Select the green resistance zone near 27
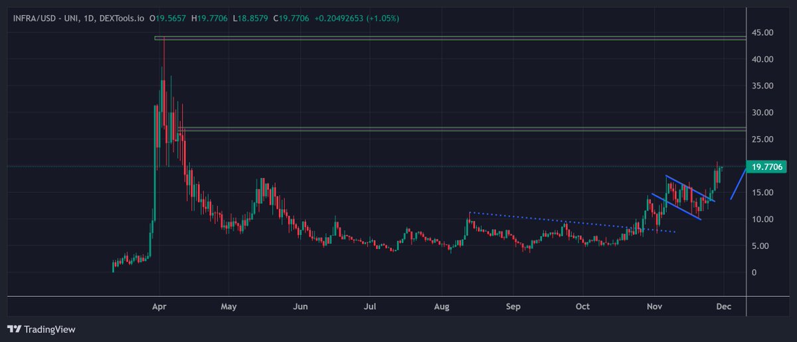The image size is (797, 342). click(x=461, y=129)
